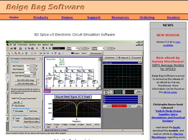Screen dimensions: 188x140
Task: Click the step-back left arrow simulation icon
Action: 37,48
